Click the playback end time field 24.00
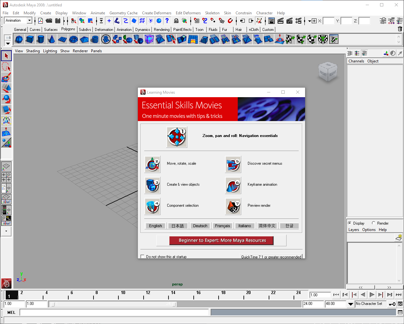The image size is (404, 324). pos(313,304)
